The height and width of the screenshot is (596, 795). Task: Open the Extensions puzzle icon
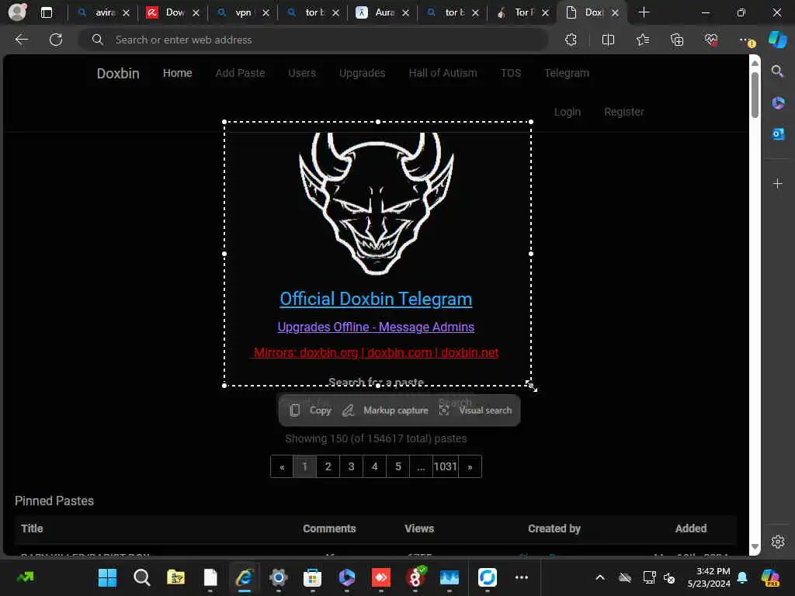point(571,40)
